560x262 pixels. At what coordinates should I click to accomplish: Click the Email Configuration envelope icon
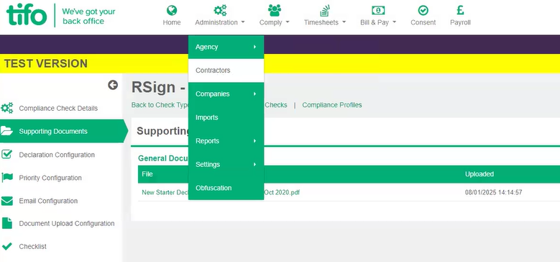point(6,201)
